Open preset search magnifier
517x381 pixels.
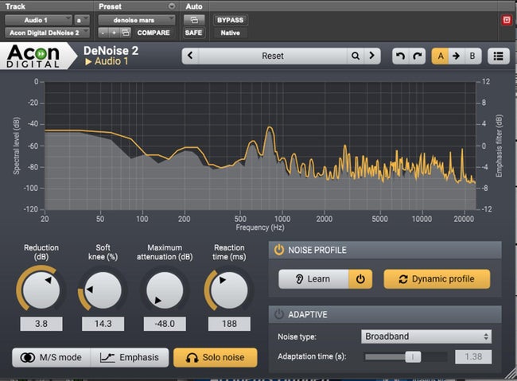click(x=356, y=56)
